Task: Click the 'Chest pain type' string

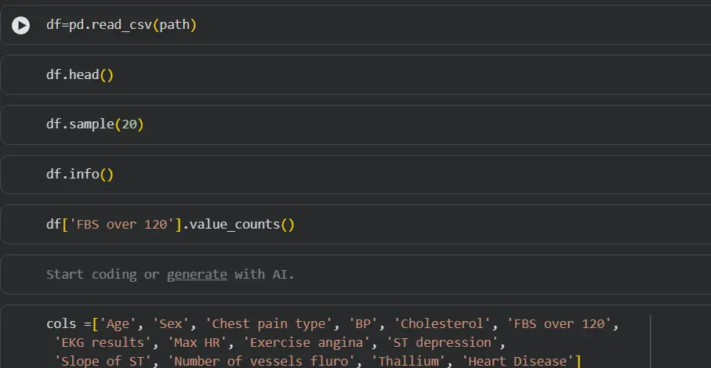Action: click(269, 323)
